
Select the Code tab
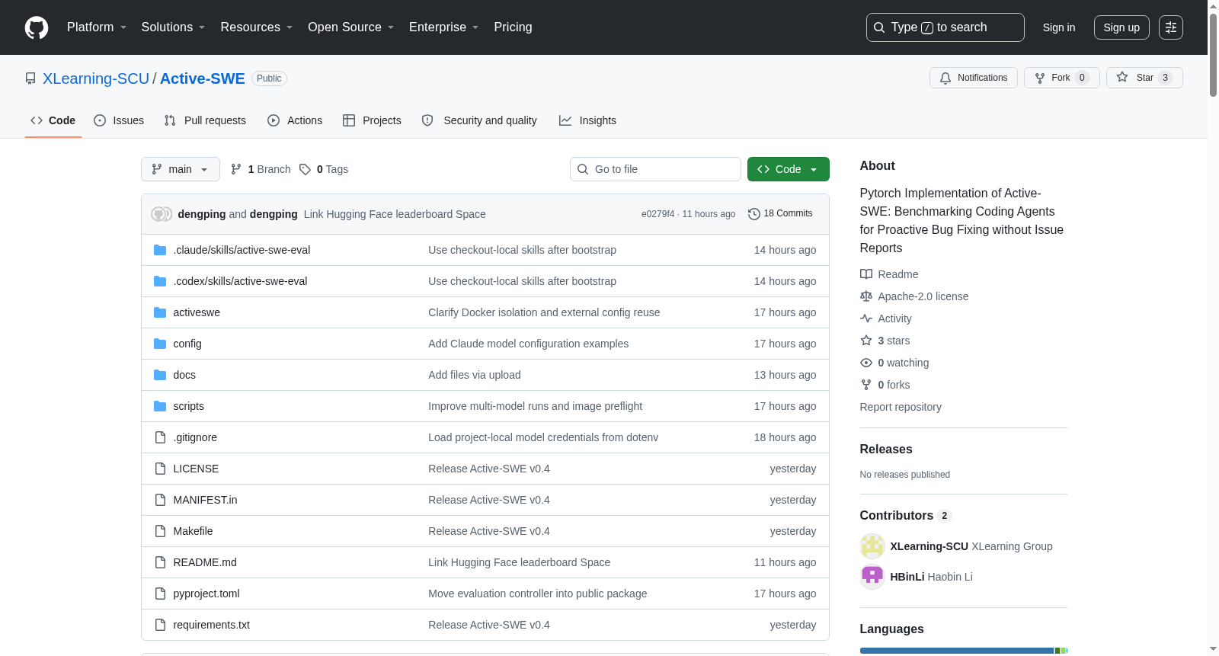coord(53,120)
